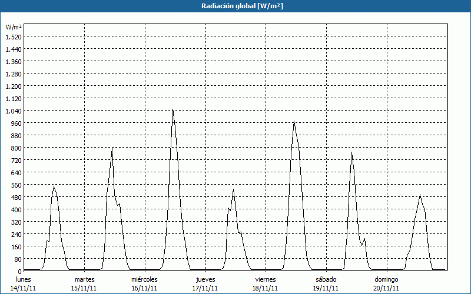Click the radiation peak on miércoles near 1.040
This screenshot has height=294, width=471.
pos(173,110)
